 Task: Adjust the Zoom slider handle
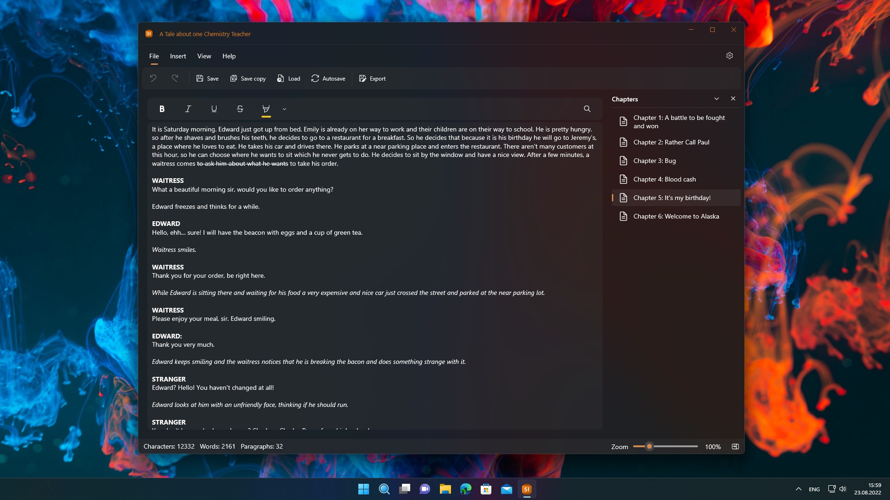coord(649,446)
